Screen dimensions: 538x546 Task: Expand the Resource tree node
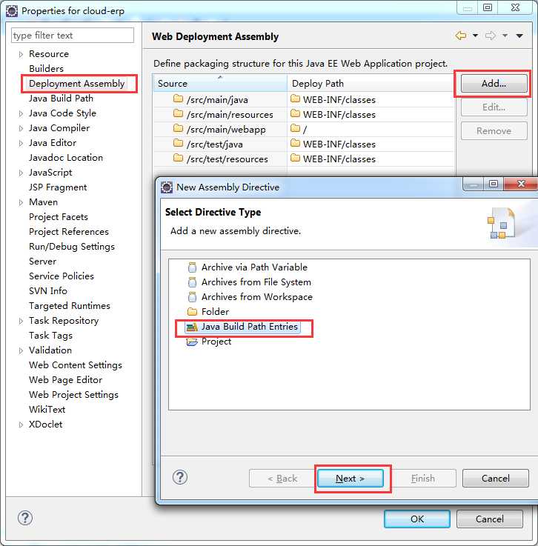tap(21, 54)
